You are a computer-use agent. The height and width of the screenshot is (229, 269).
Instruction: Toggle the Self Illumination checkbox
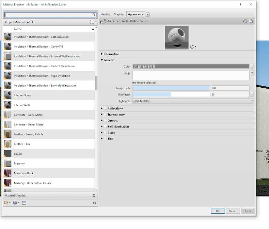pos(105,127)
